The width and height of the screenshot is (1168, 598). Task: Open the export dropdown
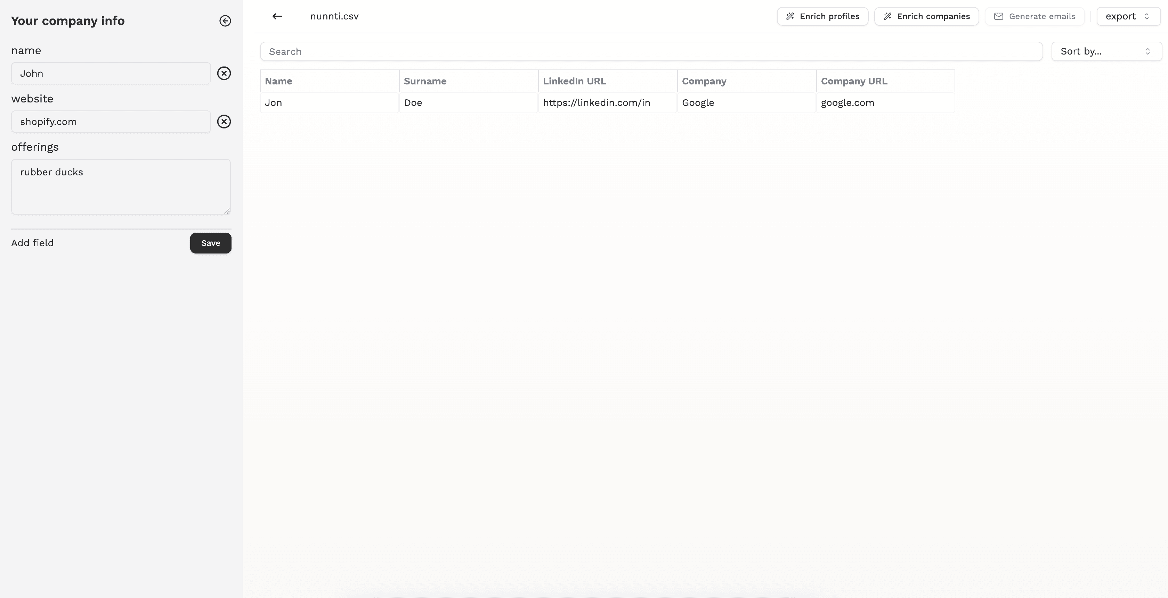click(1129, 16)
